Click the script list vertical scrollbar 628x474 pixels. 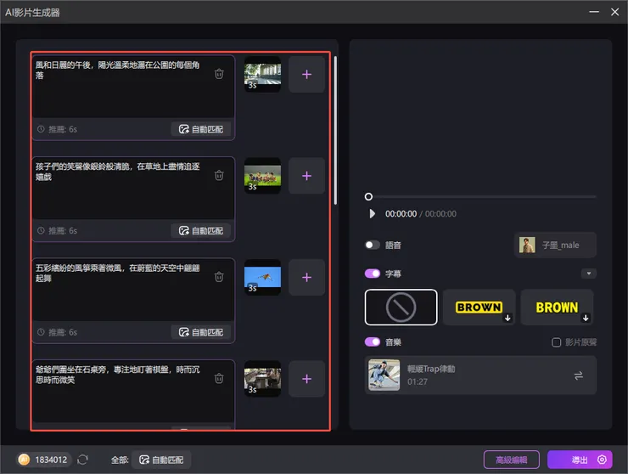click(335, 130)
